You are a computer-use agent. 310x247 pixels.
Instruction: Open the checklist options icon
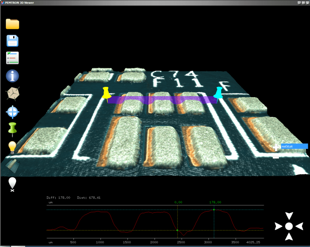click(12, 58)
